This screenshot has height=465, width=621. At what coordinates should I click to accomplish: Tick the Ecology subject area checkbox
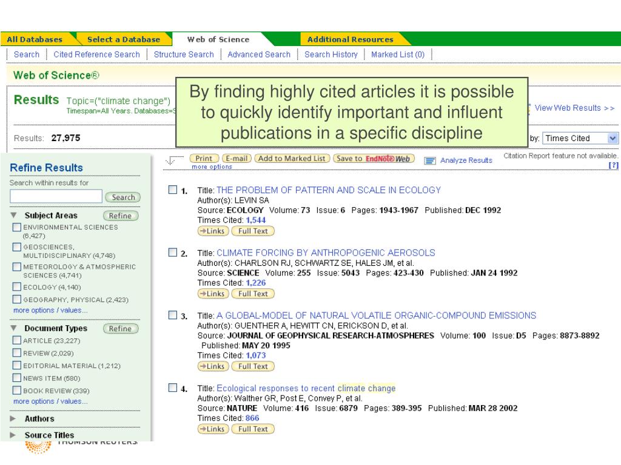coord(16,286)
